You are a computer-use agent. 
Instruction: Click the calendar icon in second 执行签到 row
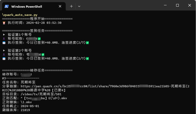4,58
